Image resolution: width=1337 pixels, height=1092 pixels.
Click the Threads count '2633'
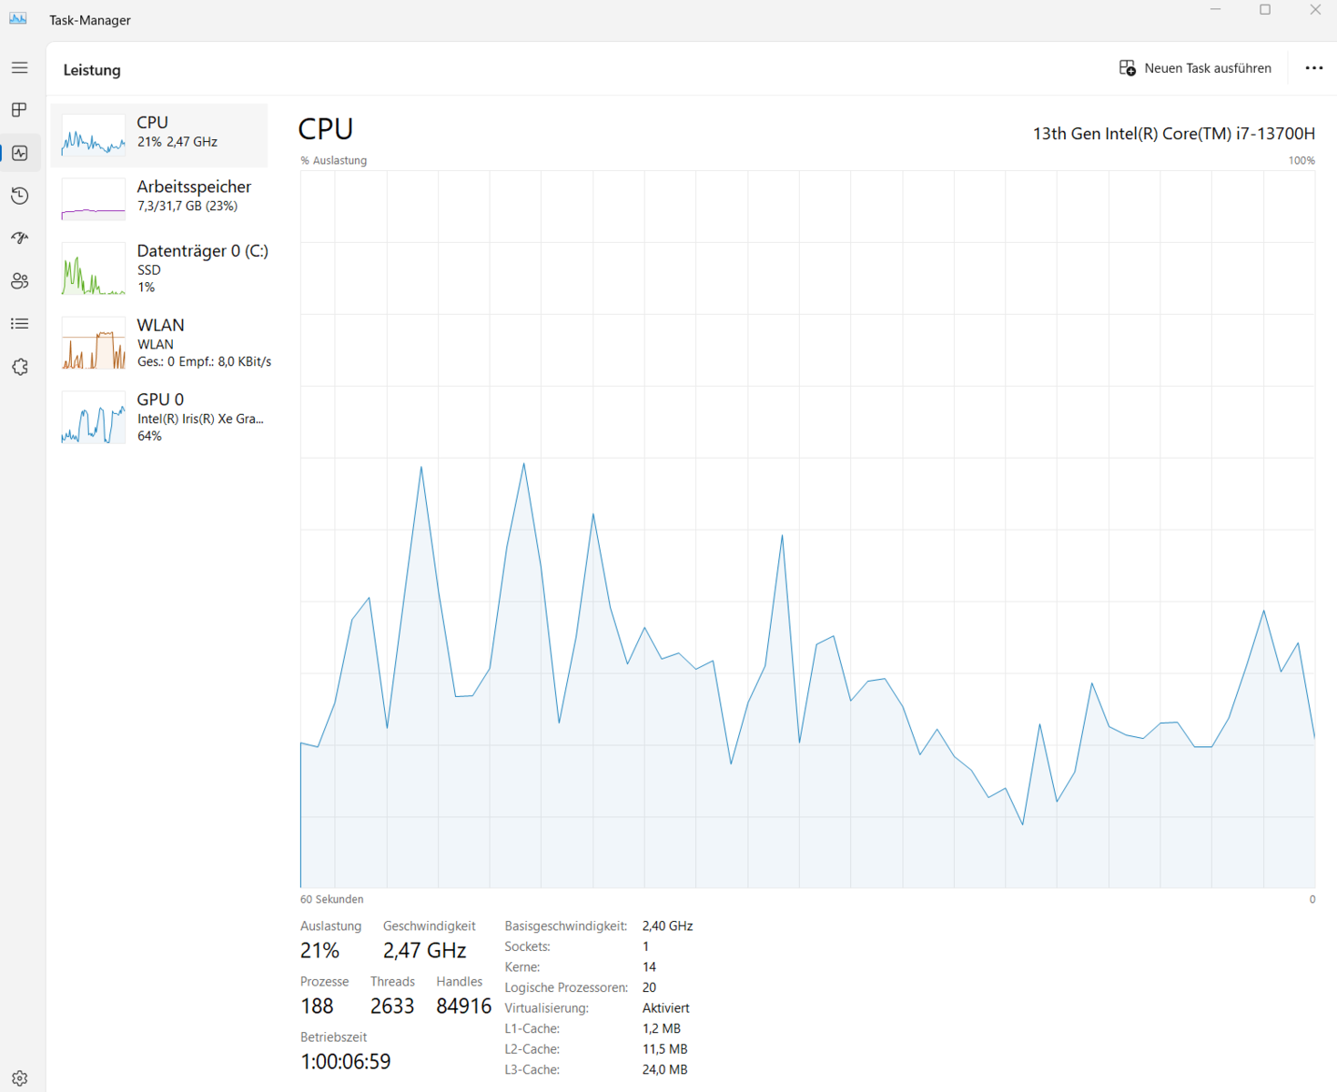point(392,1006)
